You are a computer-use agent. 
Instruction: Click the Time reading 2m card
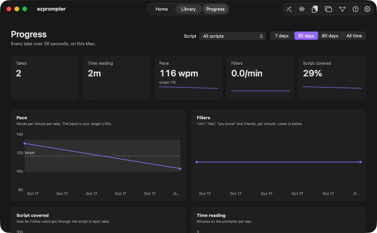(x=117, y=78)
